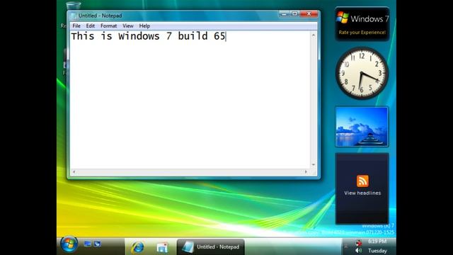Screen dimensions: 453x255
Task: Open the Edit menu in Notepad
Action: pyautogui.click(x=90, y=26)
